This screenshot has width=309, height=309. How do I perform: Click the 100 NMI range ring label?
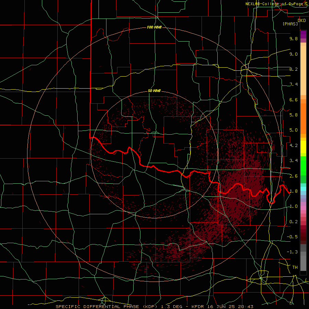click(154, 27)
